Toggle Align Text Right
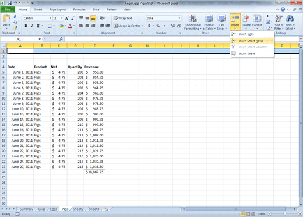 click(93, 26)
